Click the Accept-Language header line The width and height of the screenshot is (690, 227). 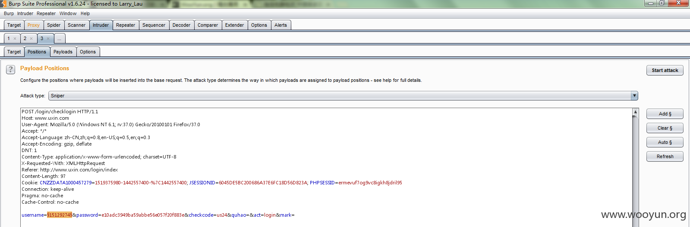click(x=86, y=137)
